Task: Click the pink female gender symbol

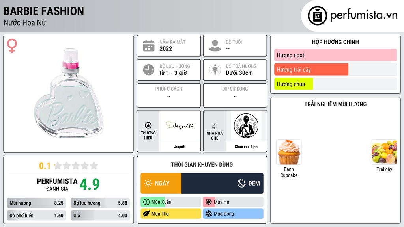Action: (12, 46)
